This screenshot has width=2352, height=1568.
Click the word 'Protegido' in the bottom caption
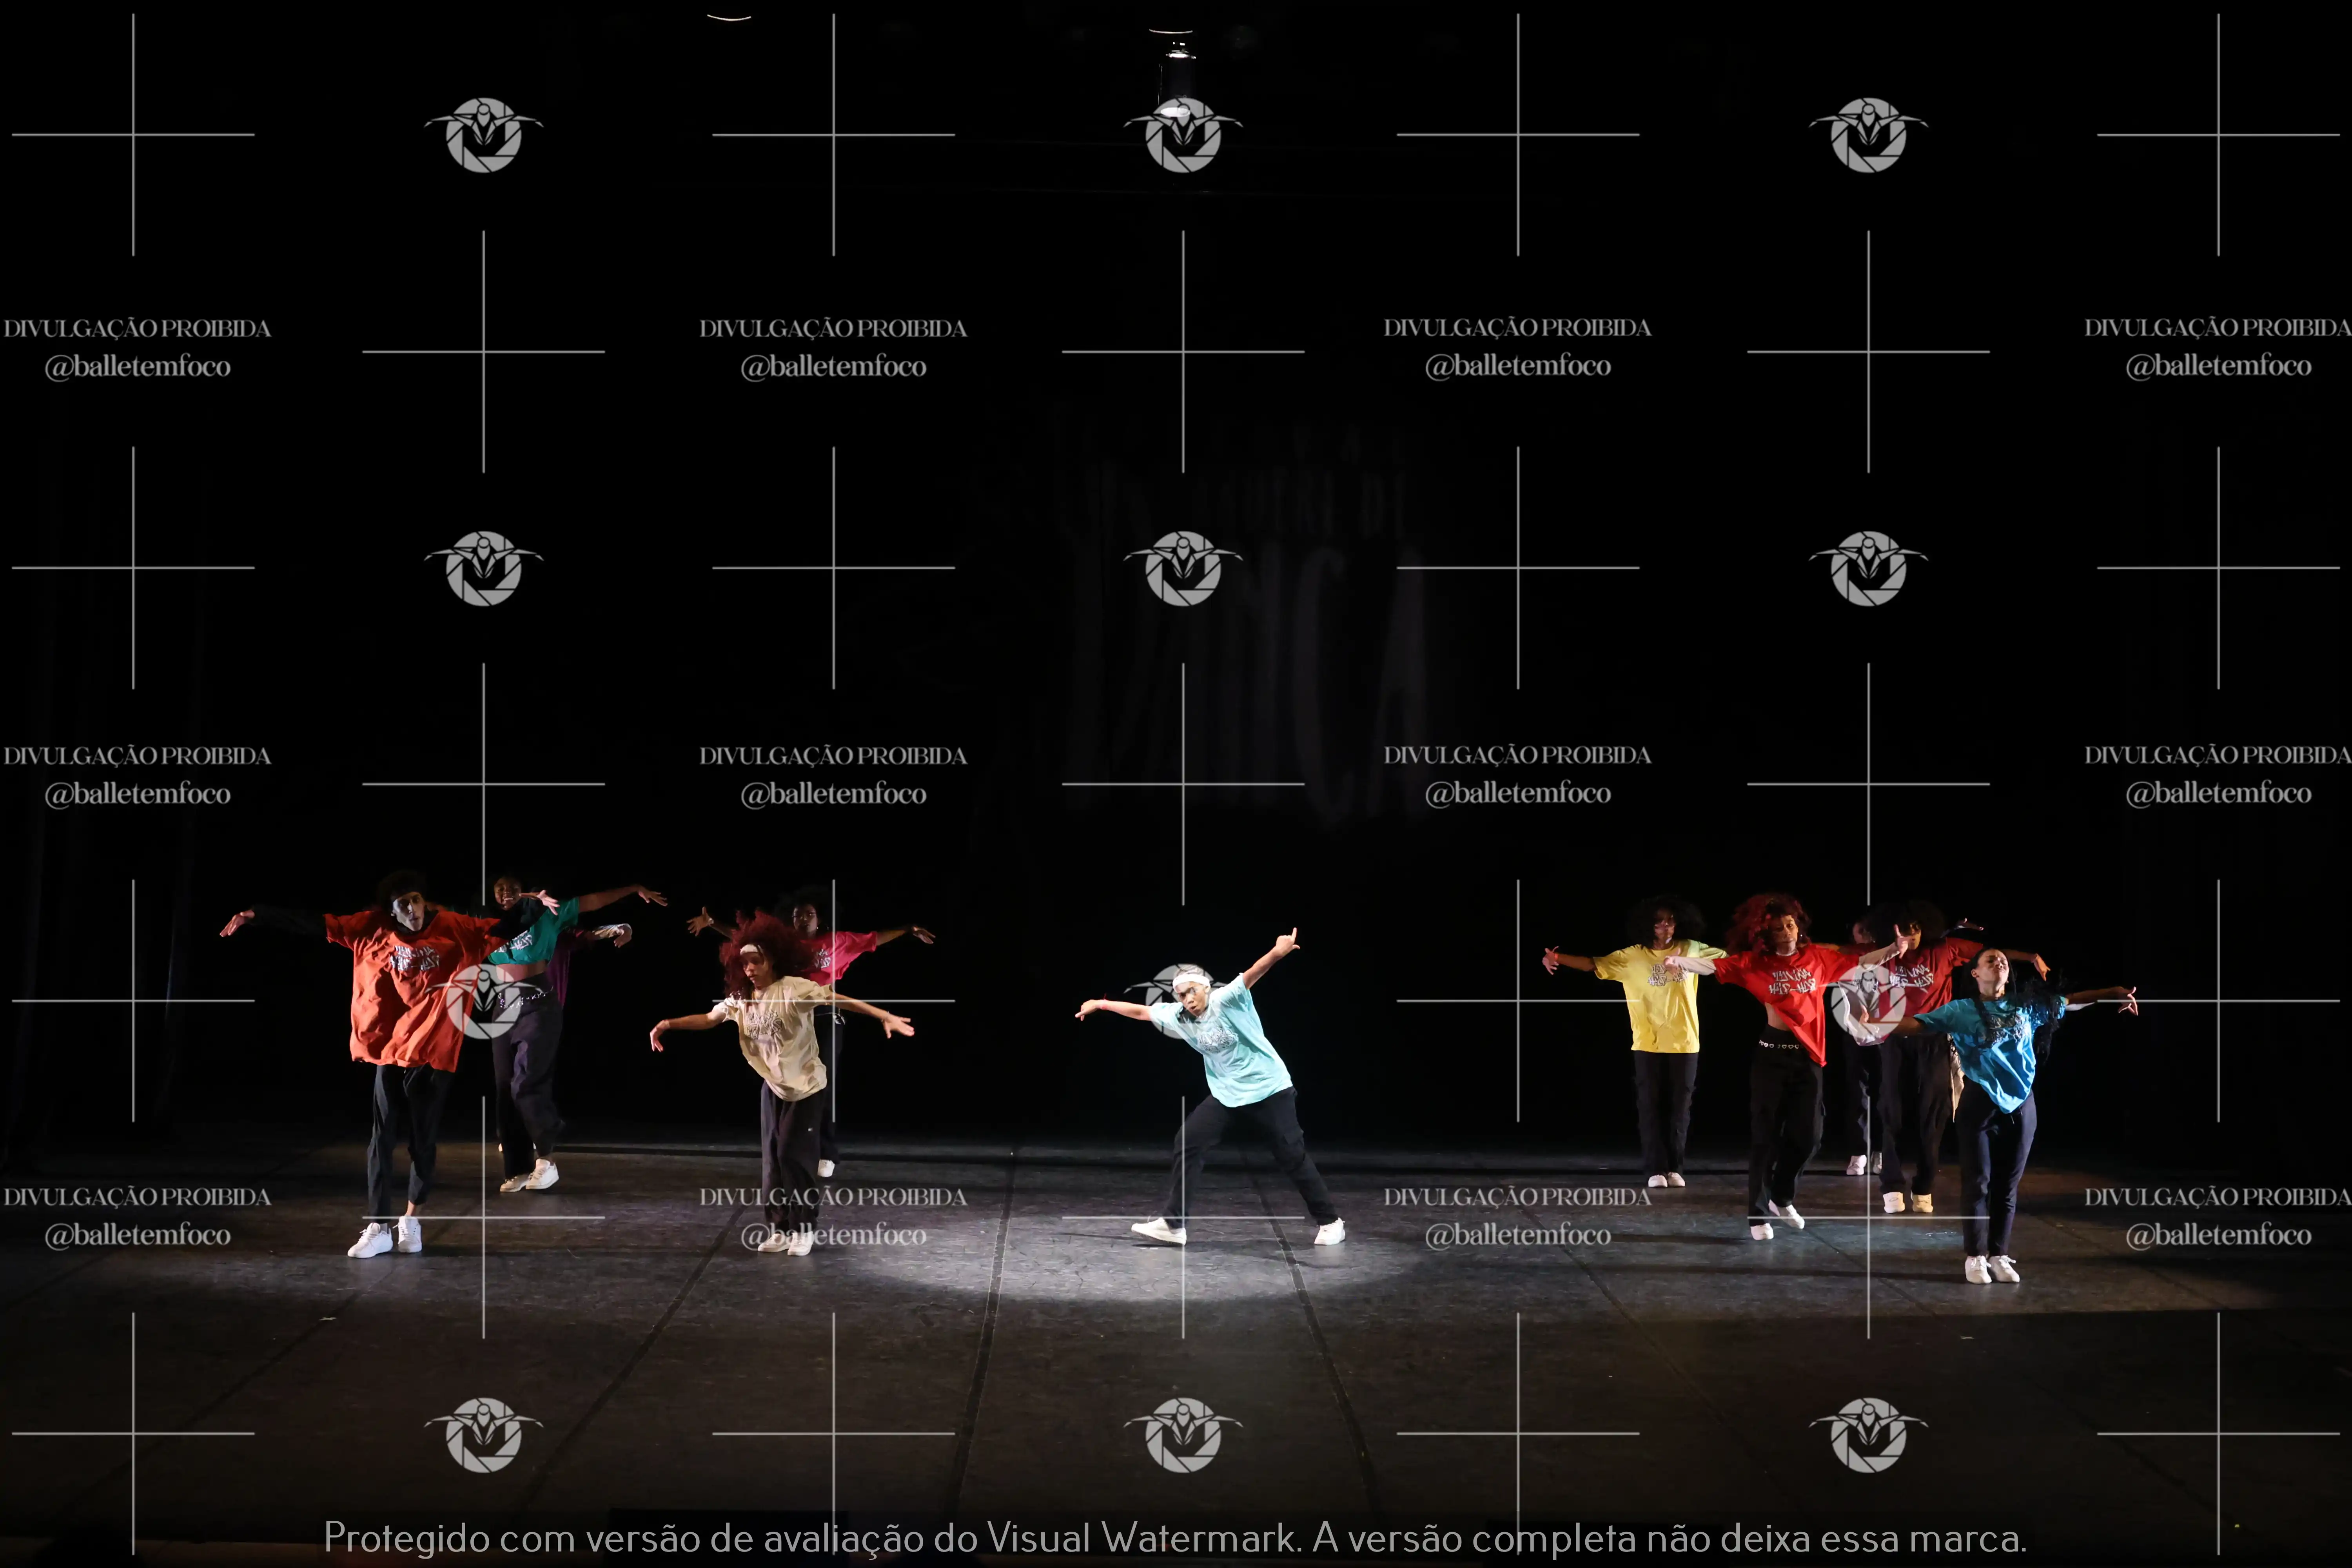(x=406, y=1538)
